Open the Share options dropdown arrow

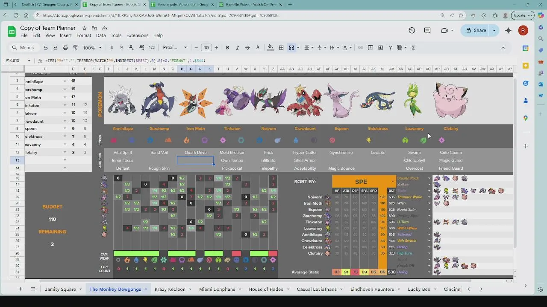click(x=494, y=30)
